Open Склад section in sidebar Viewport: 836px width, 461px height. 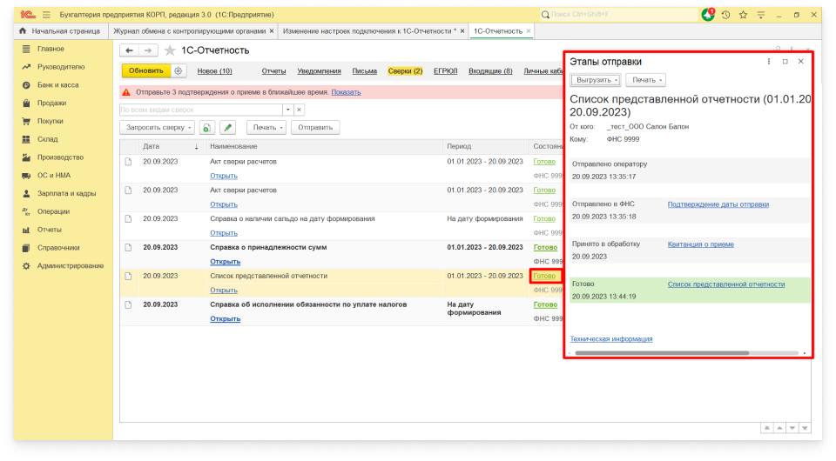(x=47, y=139)
